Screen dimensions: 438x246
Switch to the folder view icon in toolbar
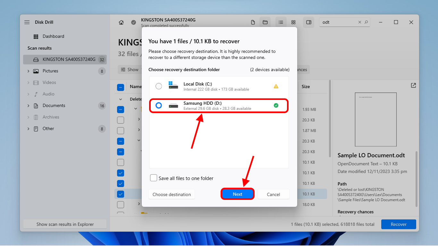(x=265, y=22)
